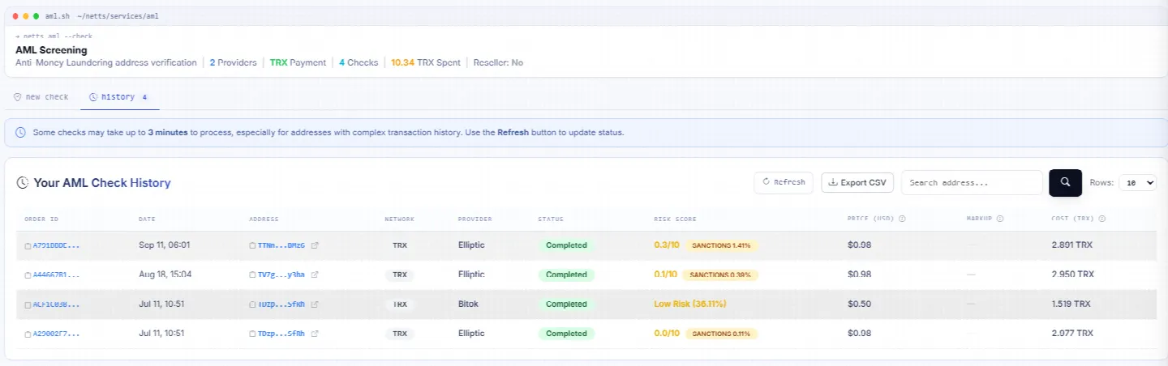
Task: Click SANCTIONS 0.39% badge
Action: (x=722, y=275)
